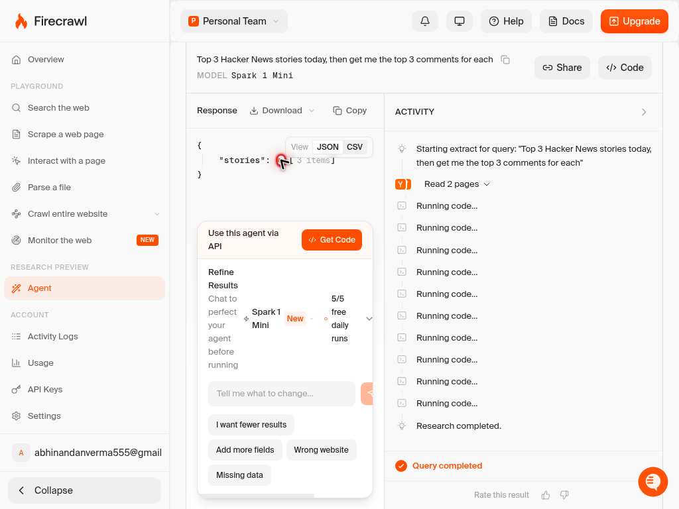Choose Add more fields suggestion
This screenshot has height=509, width=679.
[245, 450]
